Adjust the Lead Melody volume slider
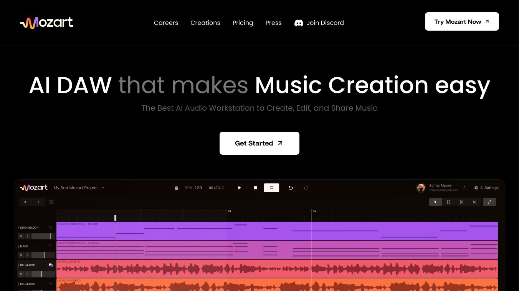Screen dimensions: 519x291 [43, 236]
